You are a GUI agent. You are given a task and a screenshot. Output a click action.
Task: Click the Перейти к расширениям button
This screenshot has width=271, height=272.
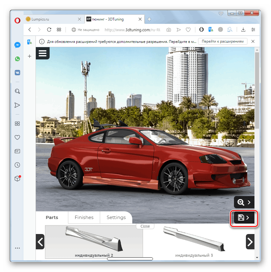pyautogui.click(x=223, y=41)
